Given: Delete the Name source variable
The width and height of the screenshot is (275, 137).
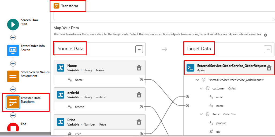Looking at the screenshot, I should 139,68.
